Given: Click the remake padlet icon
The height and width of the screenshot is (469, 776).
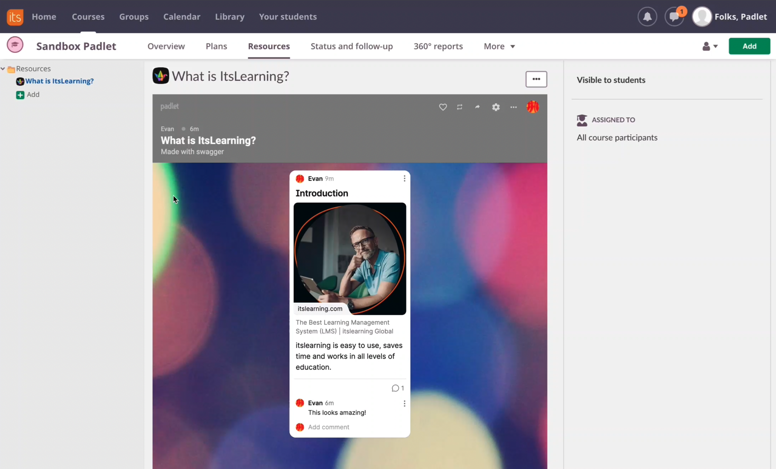Looking at the screenshot, I should point(459,107).
